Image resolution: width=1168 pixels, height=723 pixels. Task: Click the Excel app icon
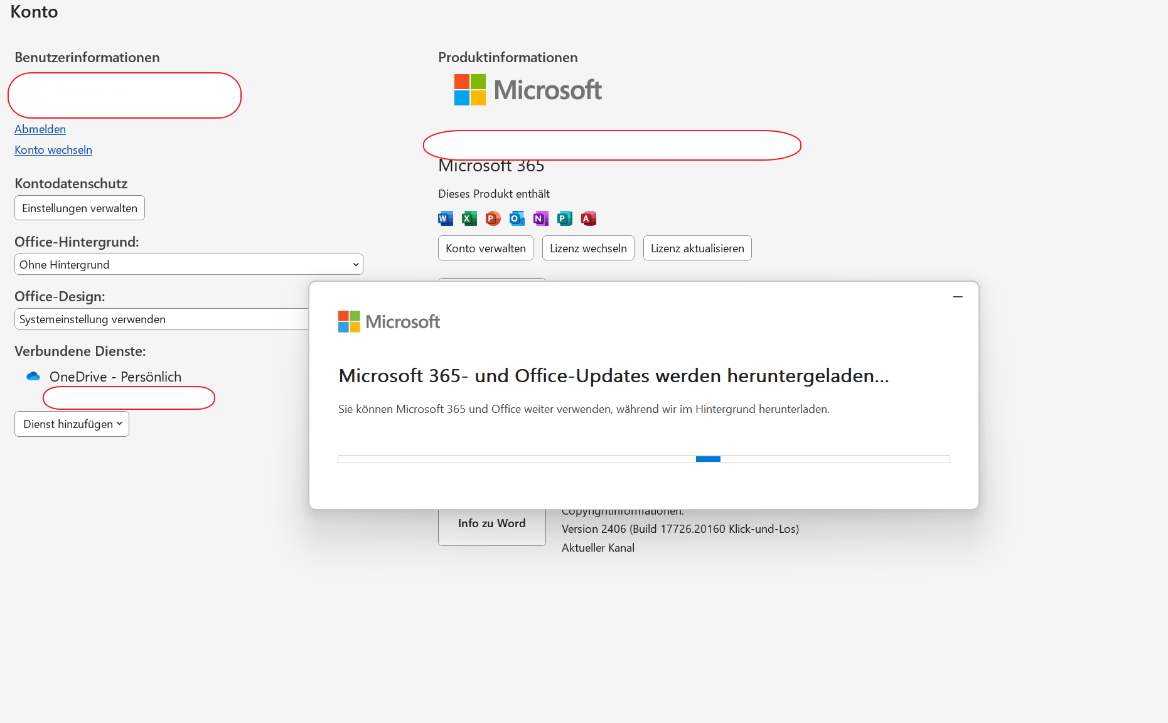(x=469, y=218)
